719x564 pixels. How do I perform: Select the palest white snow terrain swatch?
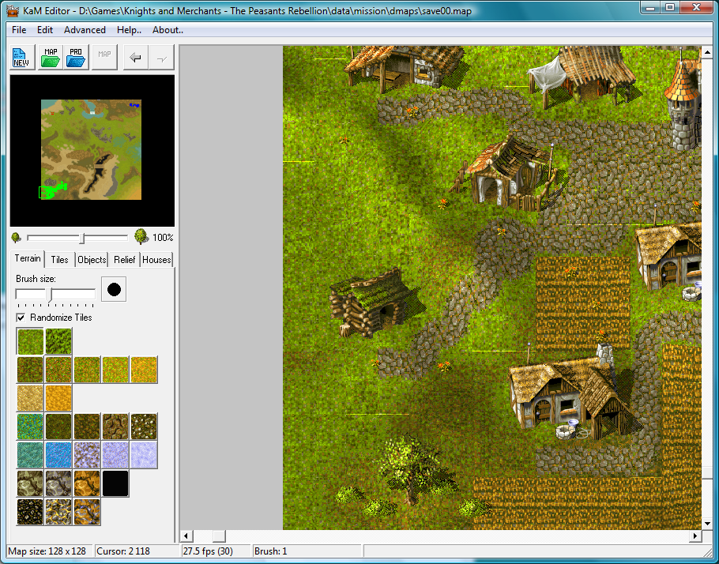(144, 454)
